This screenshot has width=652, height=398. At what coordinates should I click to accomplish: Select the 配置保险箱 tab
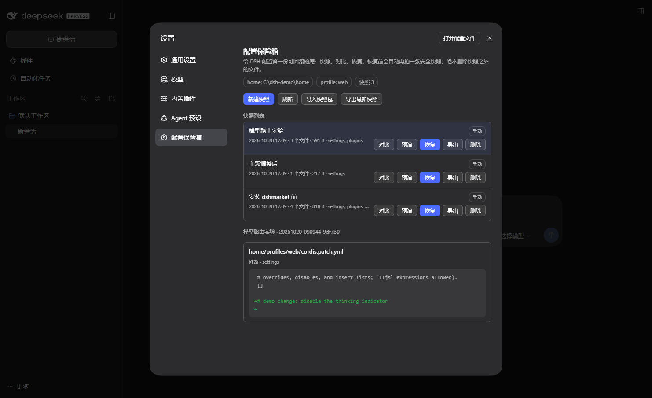191,137
